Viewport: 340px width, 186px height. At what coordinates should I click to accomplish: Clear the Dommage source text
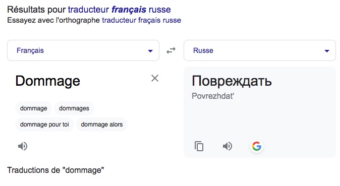[155, 78]
